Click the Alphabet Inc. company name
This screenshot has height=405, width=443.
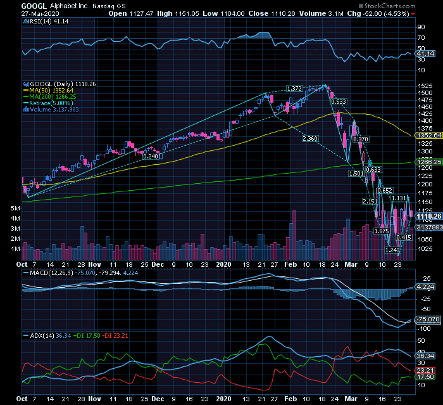click(68, 6)
